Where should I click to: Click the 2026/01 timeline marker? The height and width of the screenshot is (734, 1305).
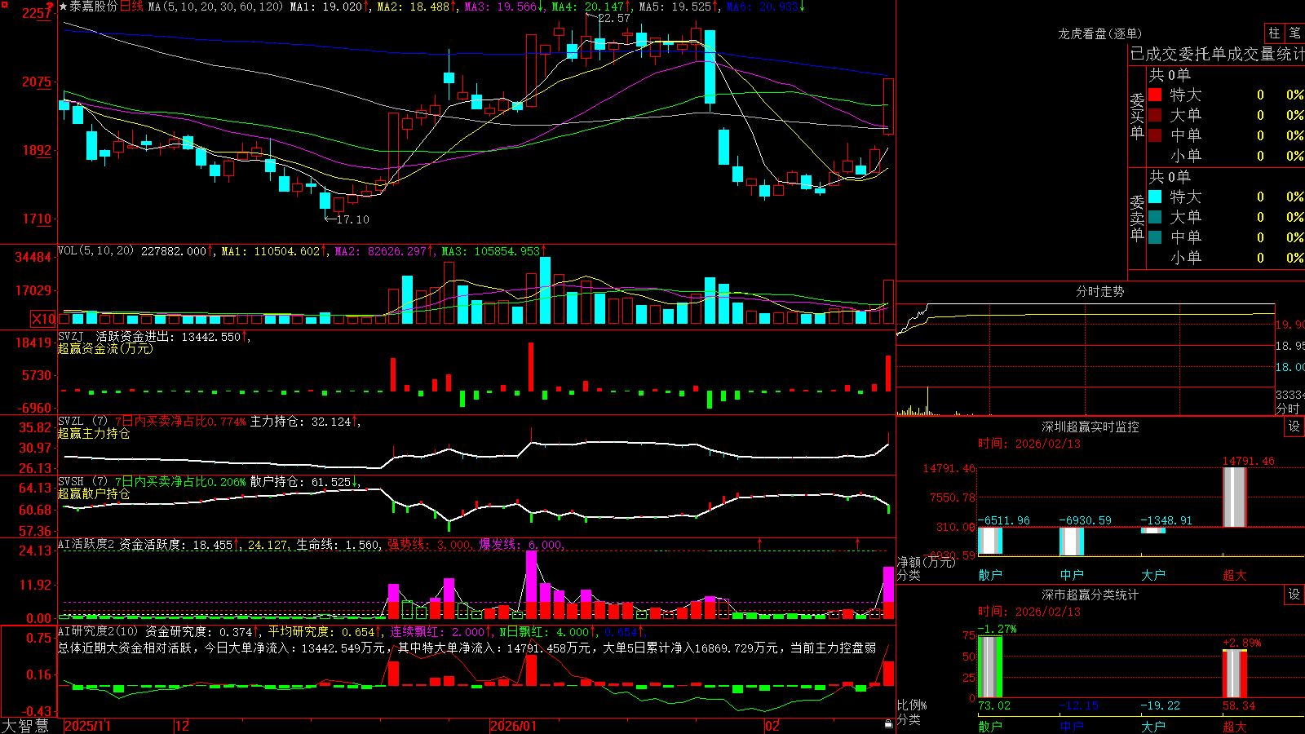tap(514, 726)
